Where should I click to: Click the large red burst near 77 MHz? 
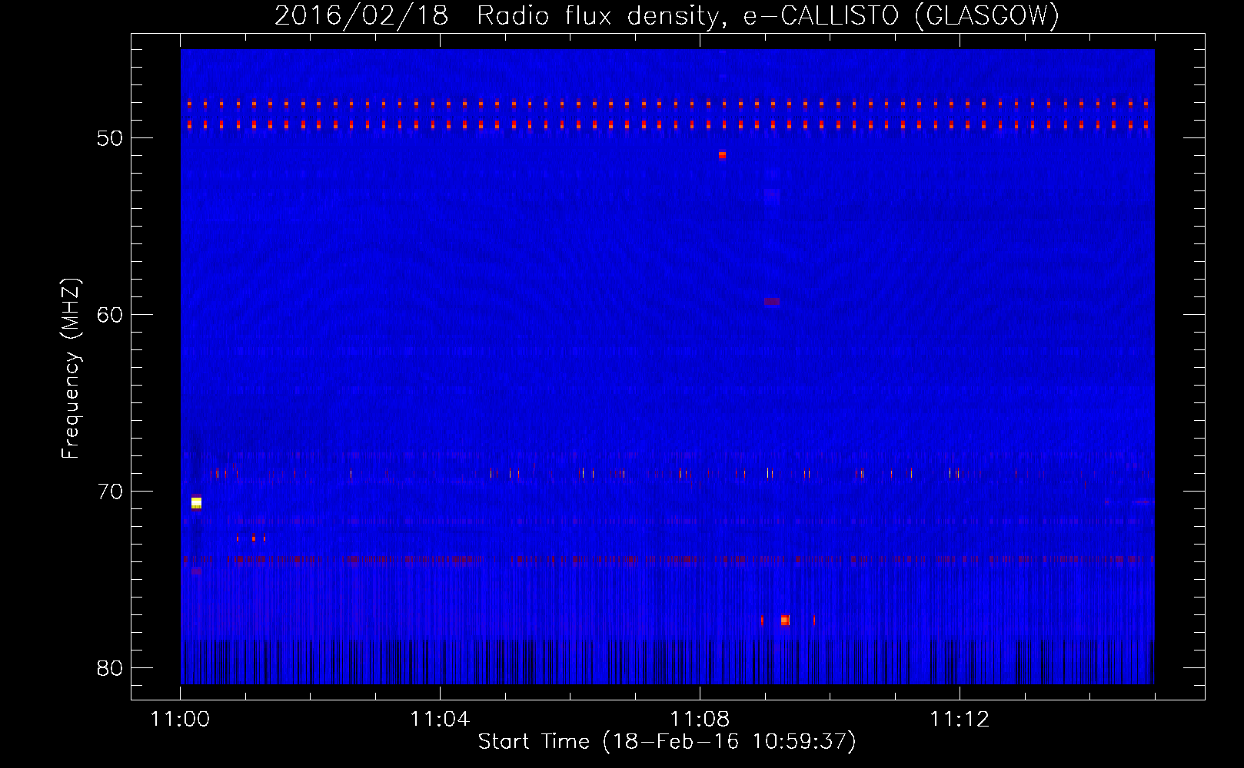coord(785,620)
